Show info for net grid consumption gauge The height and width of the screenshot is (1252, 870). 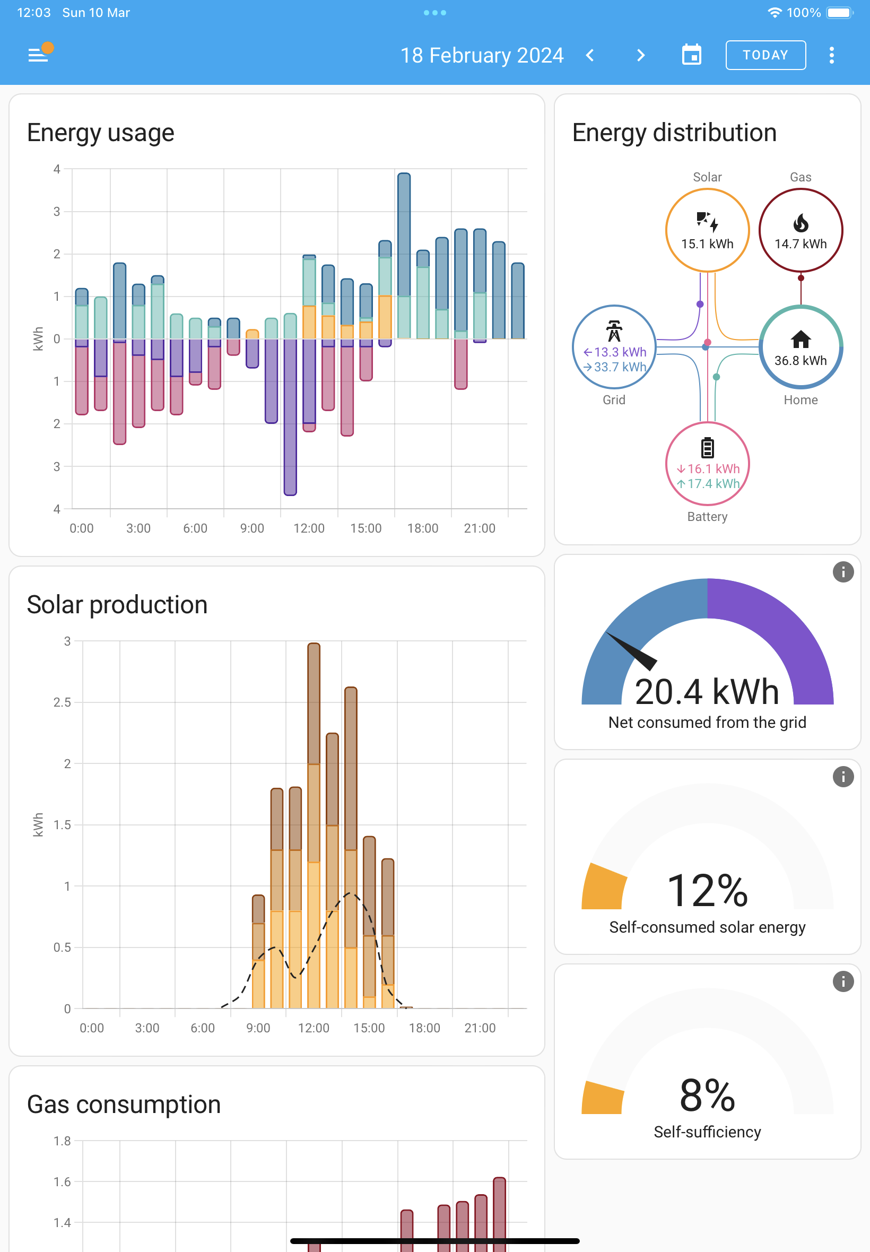[843, 572]
